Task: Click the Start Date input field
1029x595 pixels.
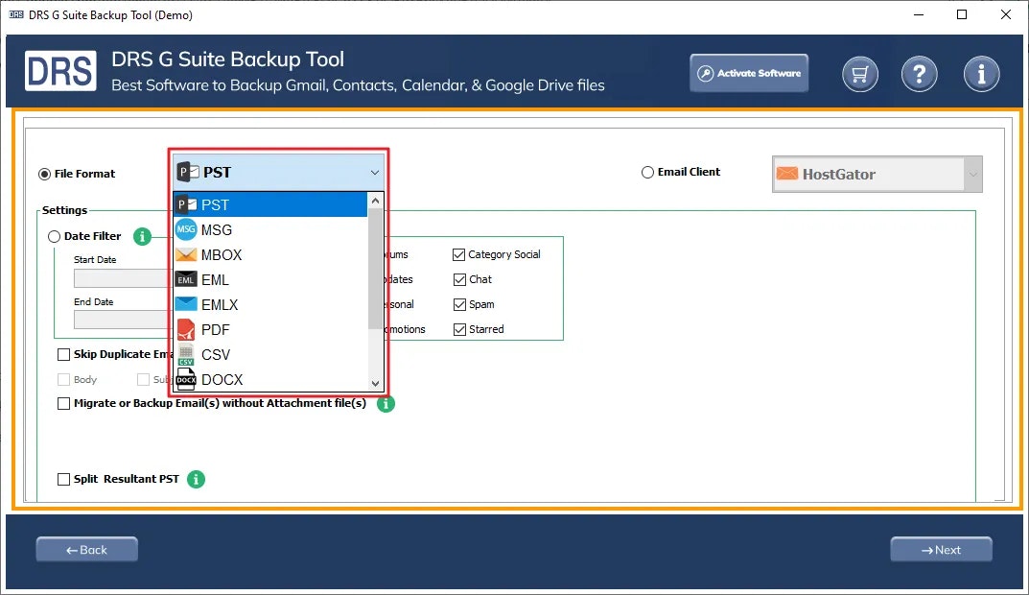Action: click(123, 278)
